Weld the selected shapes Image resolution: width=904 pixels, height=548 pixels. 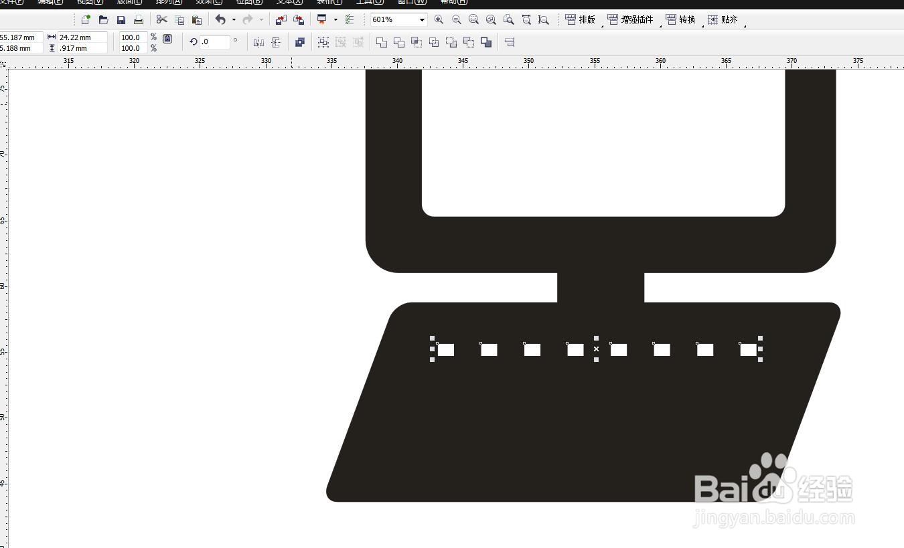[x=382, y=42]
